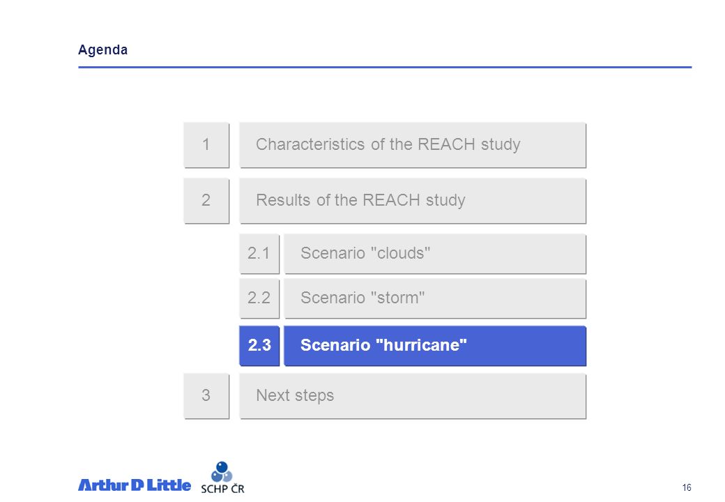Click the 2.1 number box
This screenshot has height=502, width=725.
pos(259,254)
